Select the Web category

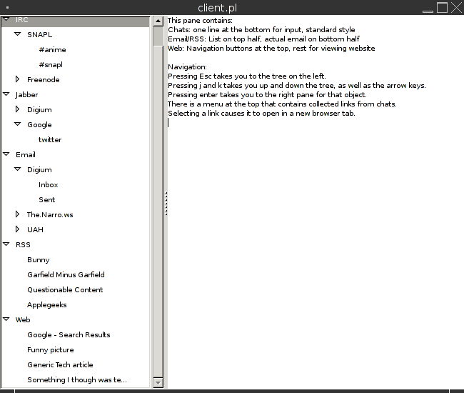point(23,320)
